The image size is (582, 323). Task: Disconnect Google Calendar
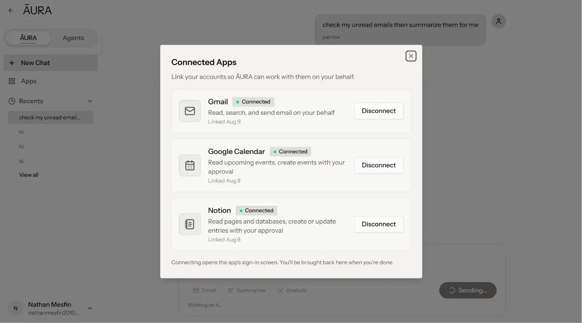379,165
